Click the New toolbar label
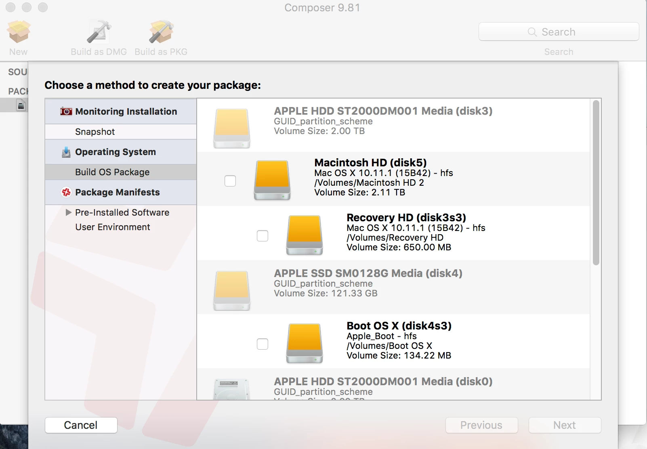This screenshot has height=449, width=647. 19,52
